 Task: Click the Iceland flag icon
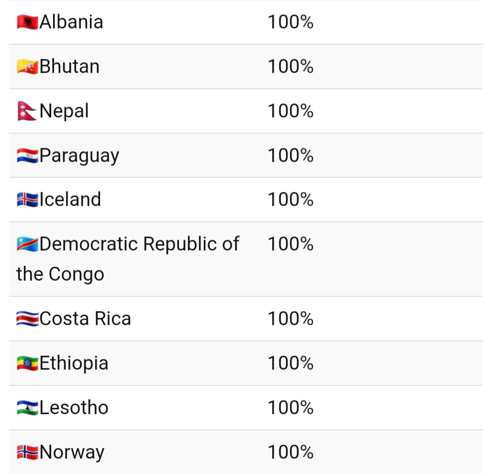point(27,199)
